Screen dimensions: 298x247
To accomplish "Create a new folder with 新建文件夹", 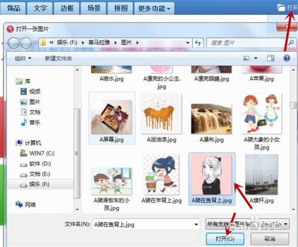I will [58, 58].
